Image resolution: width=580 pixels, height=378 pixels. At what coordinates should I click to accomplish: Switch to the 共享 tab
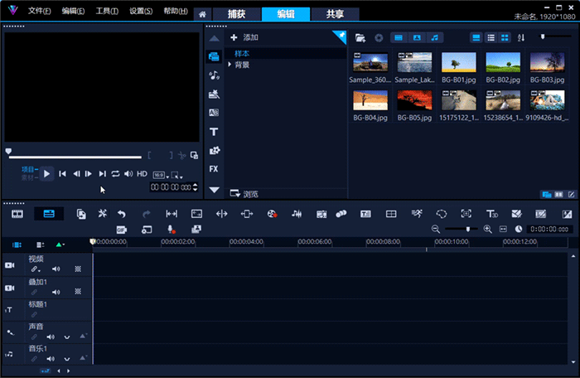coord(335,14)
